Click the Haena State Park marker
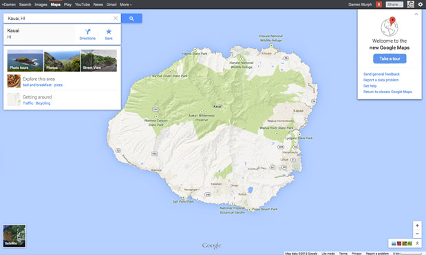This screenshot has width=426, height=255. (x=195, y=50)
